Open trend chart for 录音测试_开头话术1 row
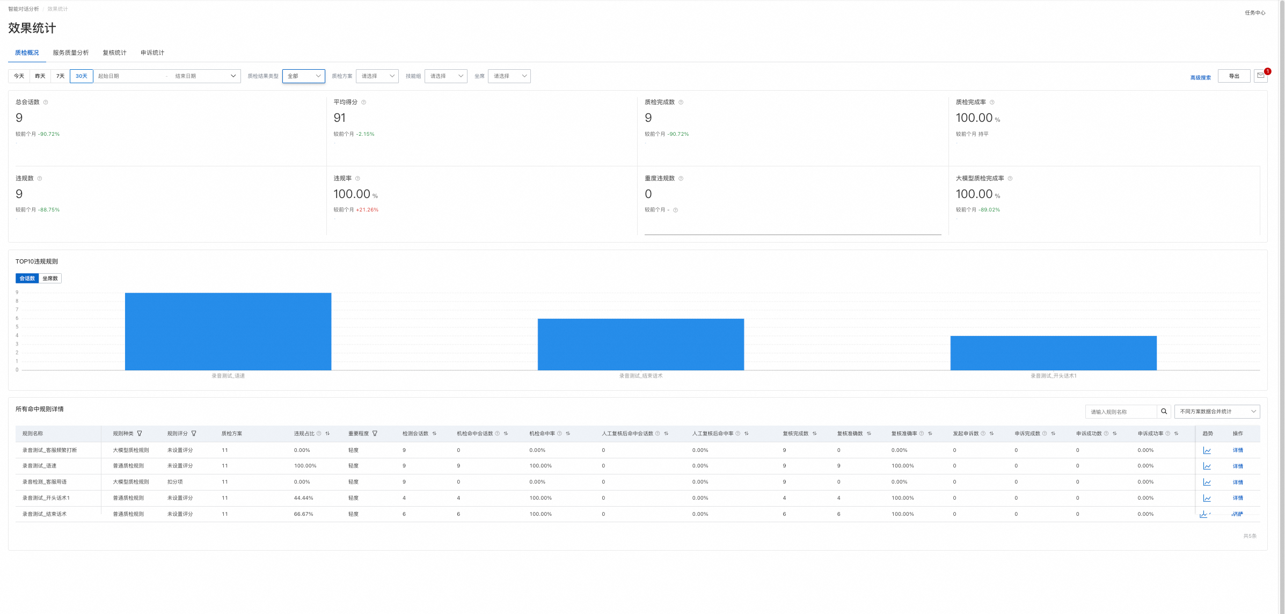 (1207, 499)
